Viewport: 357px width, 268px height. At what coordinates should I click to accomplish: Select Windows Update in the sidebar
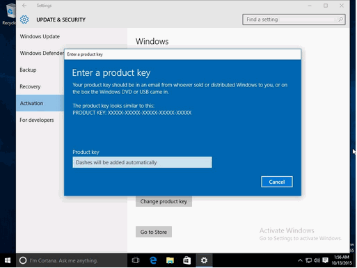pos(40,36)
